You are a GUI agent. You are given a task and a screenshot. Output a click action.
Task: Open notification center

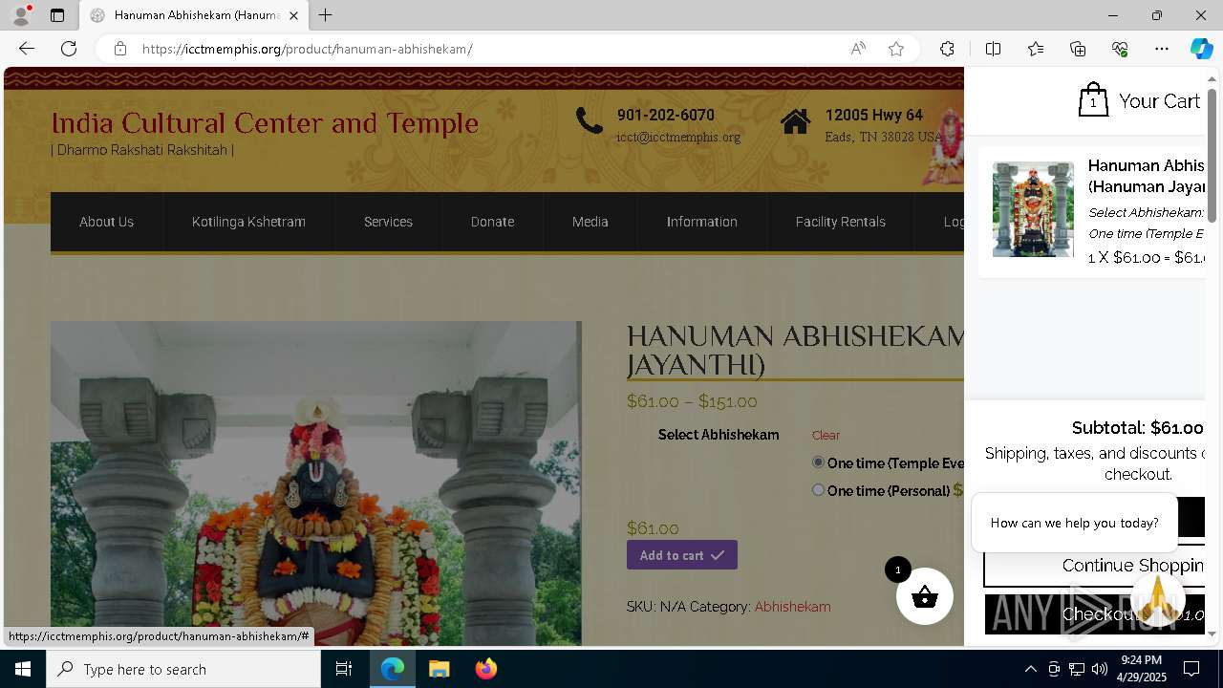(x=1191, y=669)
